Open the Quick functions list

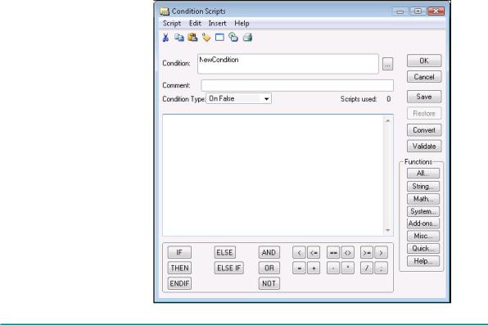(x=423, y=248)
